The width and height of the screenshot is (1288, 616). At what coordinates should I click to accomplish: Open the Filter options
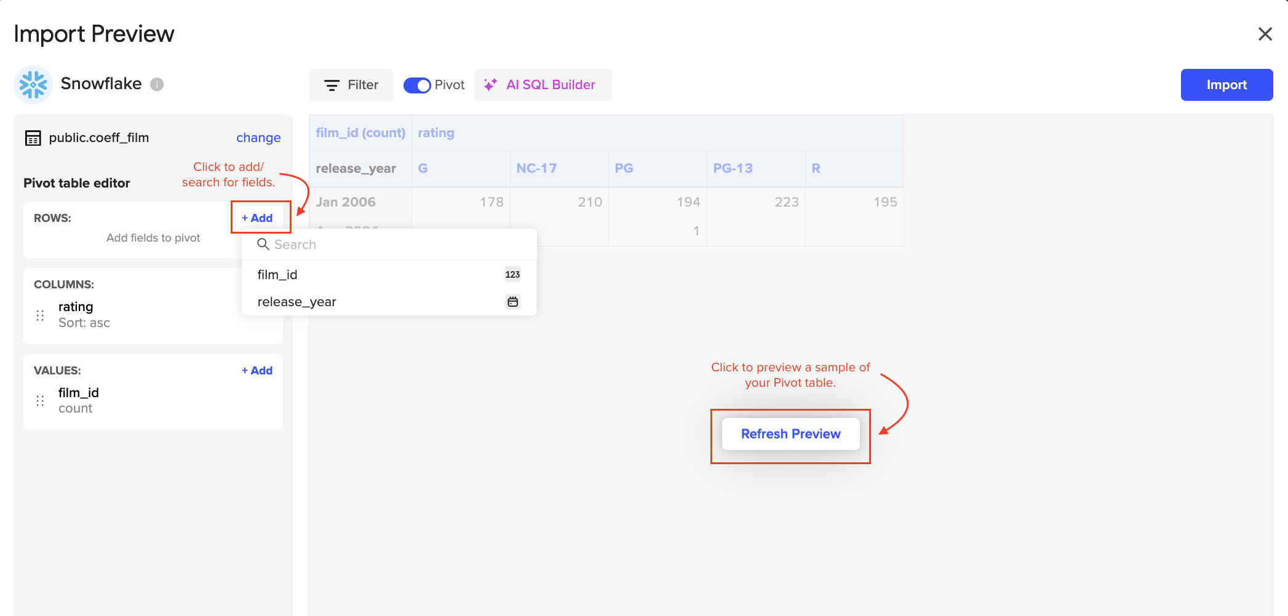[351, 85]
